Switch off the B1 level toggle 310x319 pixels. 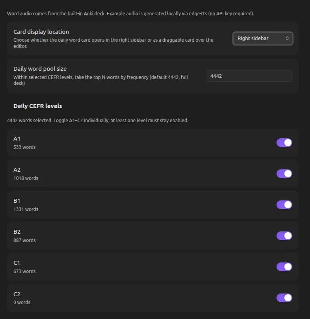click(284, 205)
